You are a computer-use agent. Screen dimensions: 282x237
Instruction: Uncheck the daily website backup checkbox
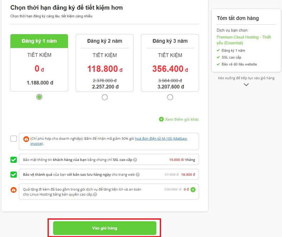[14, 175]
